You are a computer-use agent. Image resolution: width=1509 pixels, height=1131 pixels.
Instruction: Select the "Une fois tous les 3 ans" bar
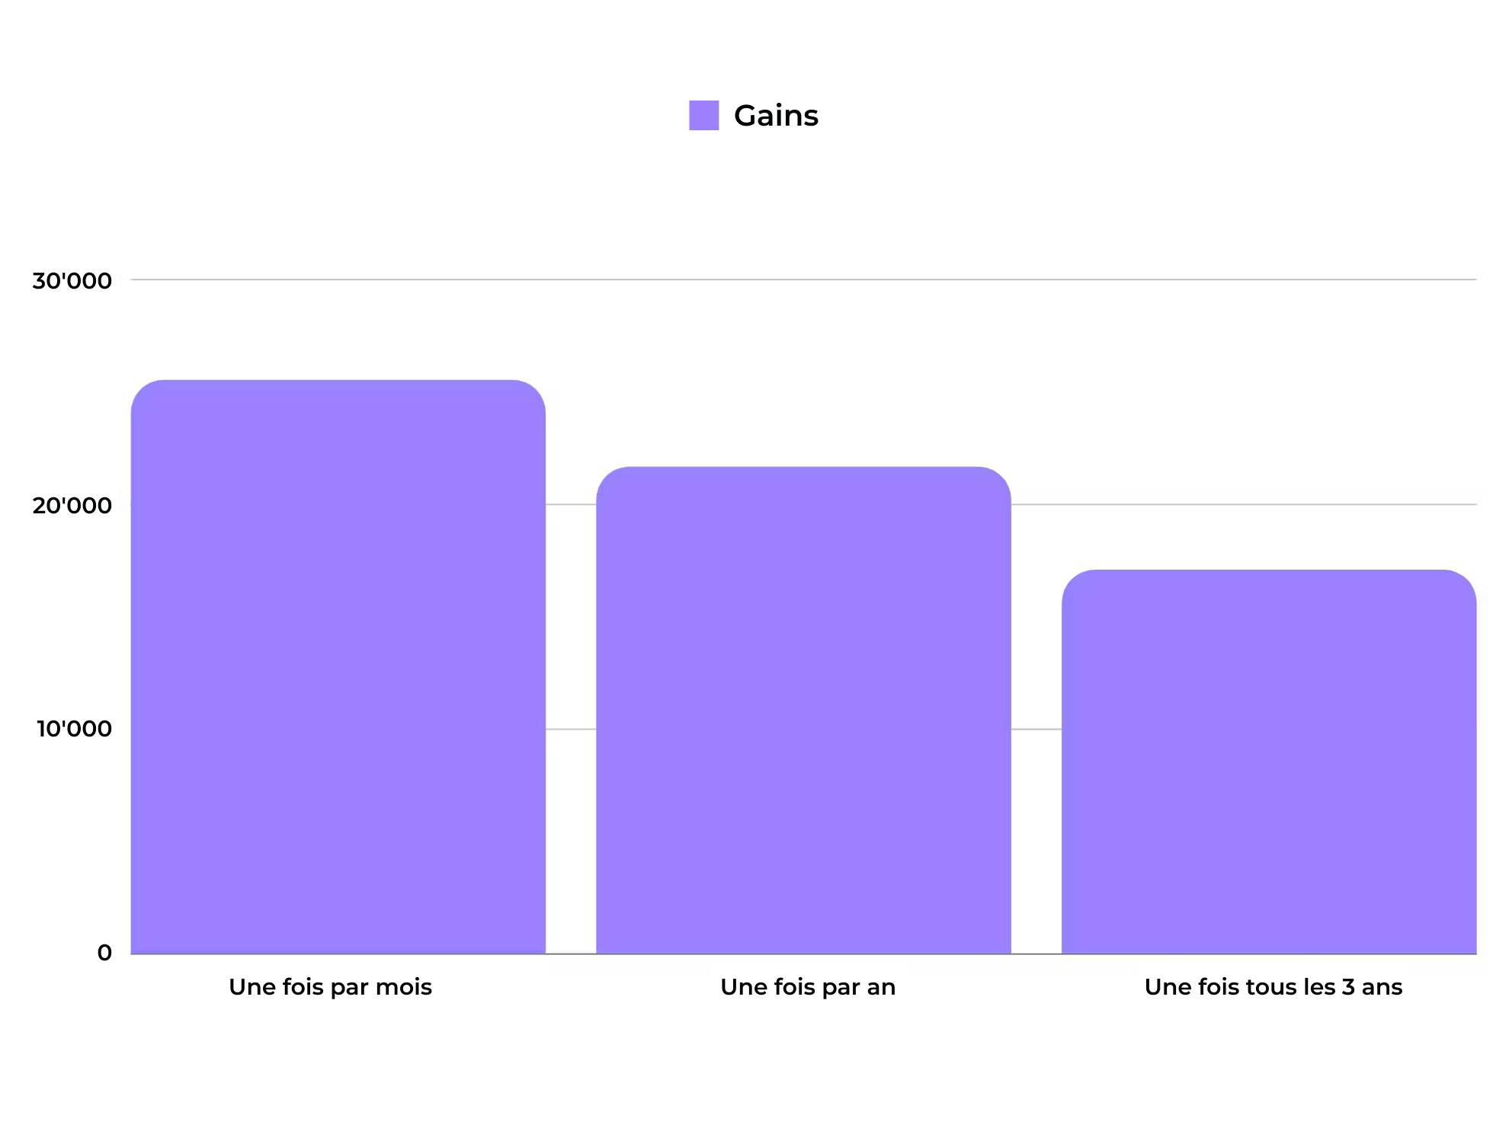1268,762
